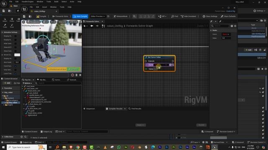Open the viewport Character dropdown
This screenshot has width=268, height=150.
(62, 22)
